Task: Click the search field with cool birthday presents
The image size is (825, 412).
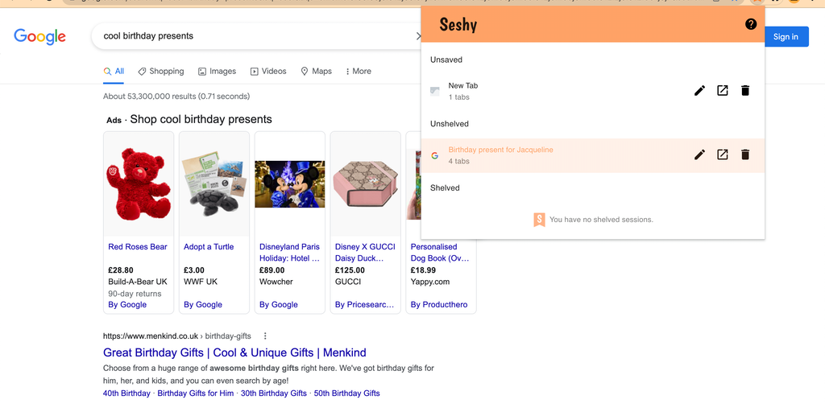Action: [x=250, y=36]
